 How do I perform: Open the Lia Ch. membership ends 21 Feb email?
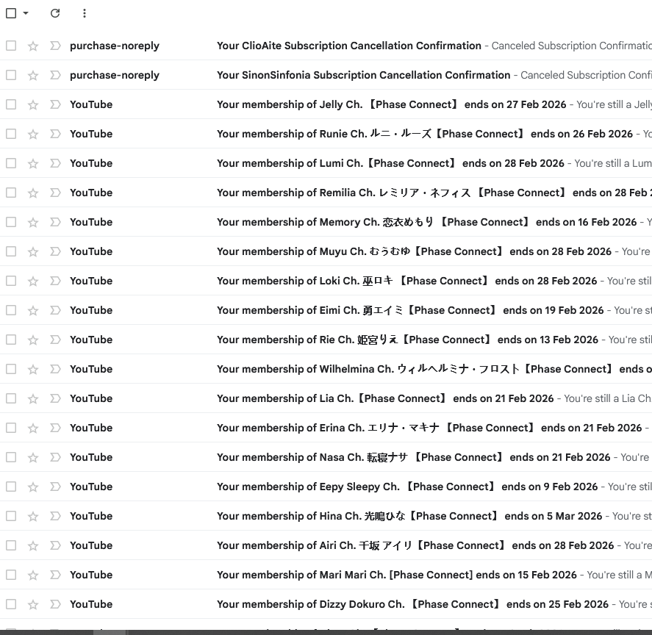coord(385,398)
